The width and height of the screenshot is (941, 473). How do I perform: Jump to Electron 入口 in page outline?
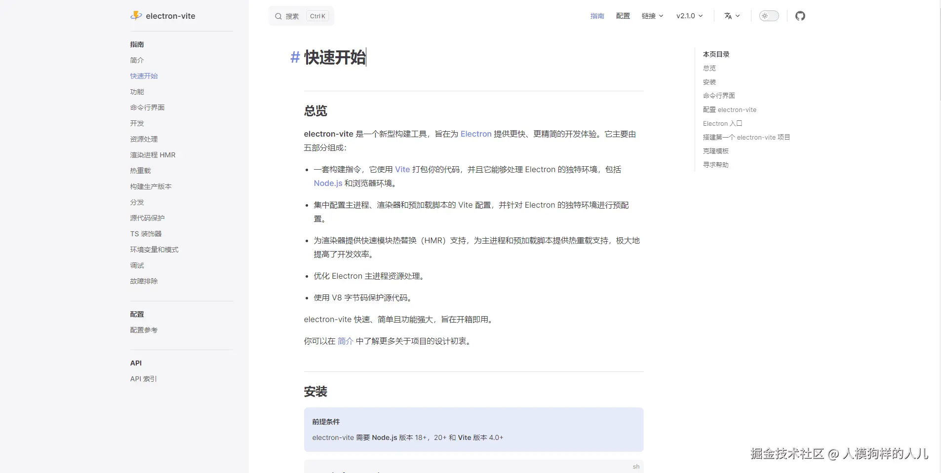pyautogui.click(x=723, y=123)
